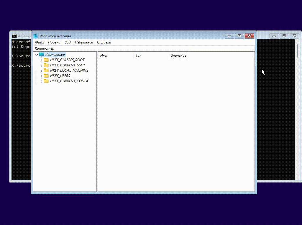The image size is (302, 225).
Task: Click the Тип column header
Action: (151, 56)
